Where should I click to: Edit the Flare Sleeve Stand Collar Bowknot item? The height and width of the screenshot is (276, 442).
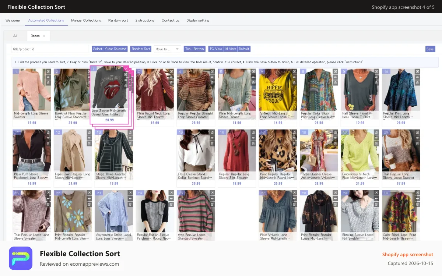pos(212,132)
